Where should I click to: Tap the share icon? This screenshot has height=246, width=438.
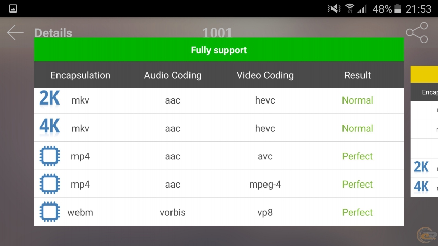[416, 33]
